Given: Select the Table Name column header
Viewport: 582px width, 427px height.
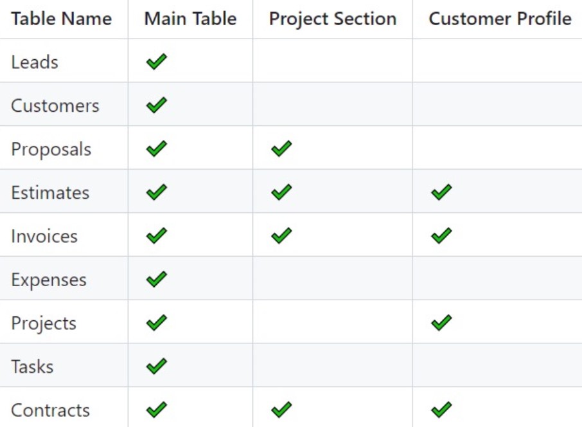Looking at the screenshot, I should pos(62,19).
